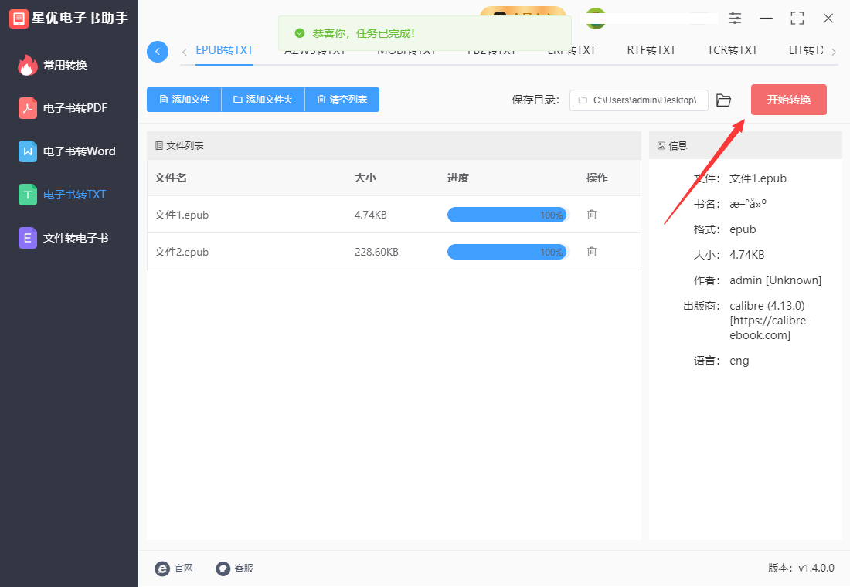Screen dimensions: 850x587
Task: Delete 文件2.epub with its trash icon
Action: click(x=592, y=252)
